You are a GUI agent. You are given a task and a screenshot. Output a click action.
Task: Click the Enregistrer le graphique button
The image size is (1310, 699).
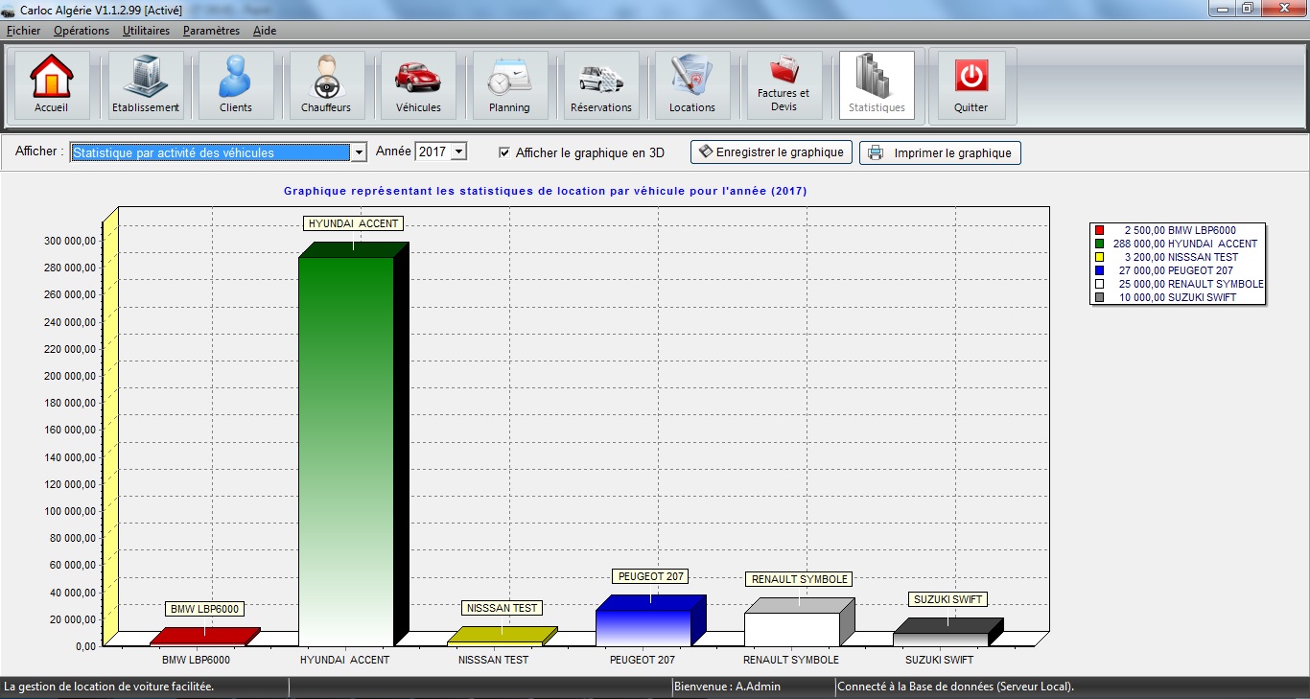point(771,152)
